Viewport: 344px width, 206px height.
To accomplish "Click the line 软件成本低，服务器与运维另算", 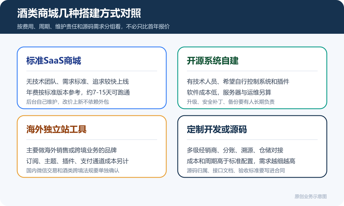I will 229,92.
